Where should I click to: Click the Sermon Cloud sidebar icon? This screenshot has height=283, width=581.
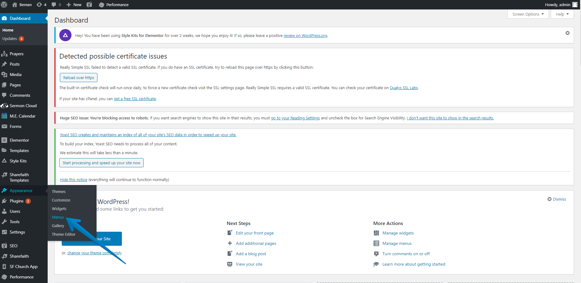tap(4, 106)
